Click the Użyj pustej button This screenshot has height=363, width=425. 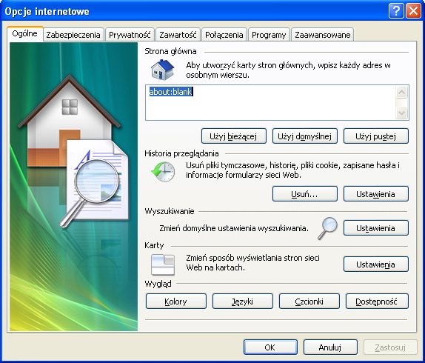point(375,136)
